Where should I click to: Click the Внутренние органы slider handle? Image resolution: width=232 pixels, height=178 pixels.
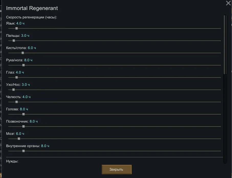(x=24, y=151)
